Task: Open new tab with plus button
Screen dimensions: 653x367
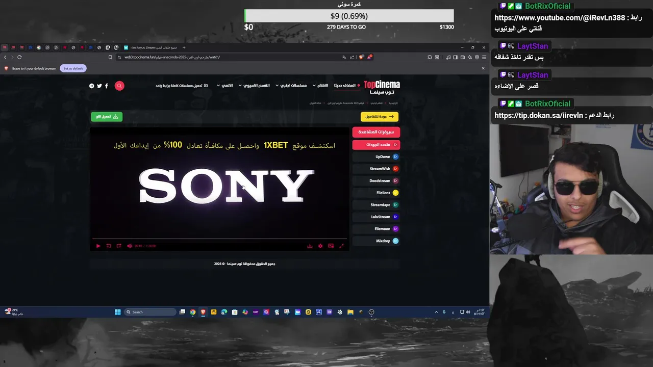Action: [x=184, y=47]
